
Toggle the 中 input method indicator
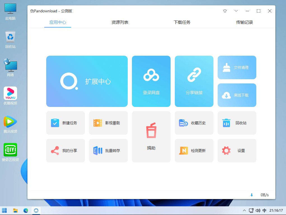(x=264, y=211)
